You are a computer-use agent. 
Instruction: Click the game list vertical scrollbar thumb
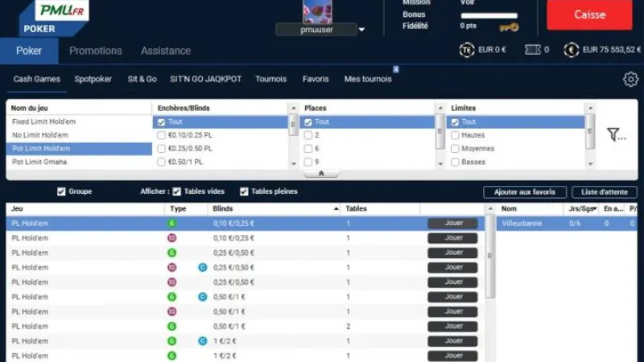pos(490,257)
